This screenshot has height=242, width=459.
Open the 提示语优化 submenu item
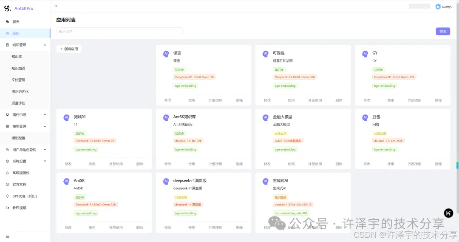pos(25,91)
